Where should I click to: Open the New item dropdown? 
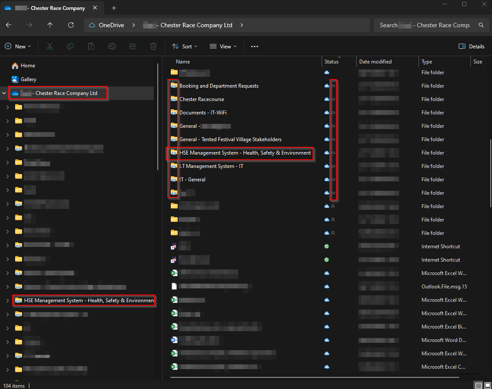[x=18, y=46]
